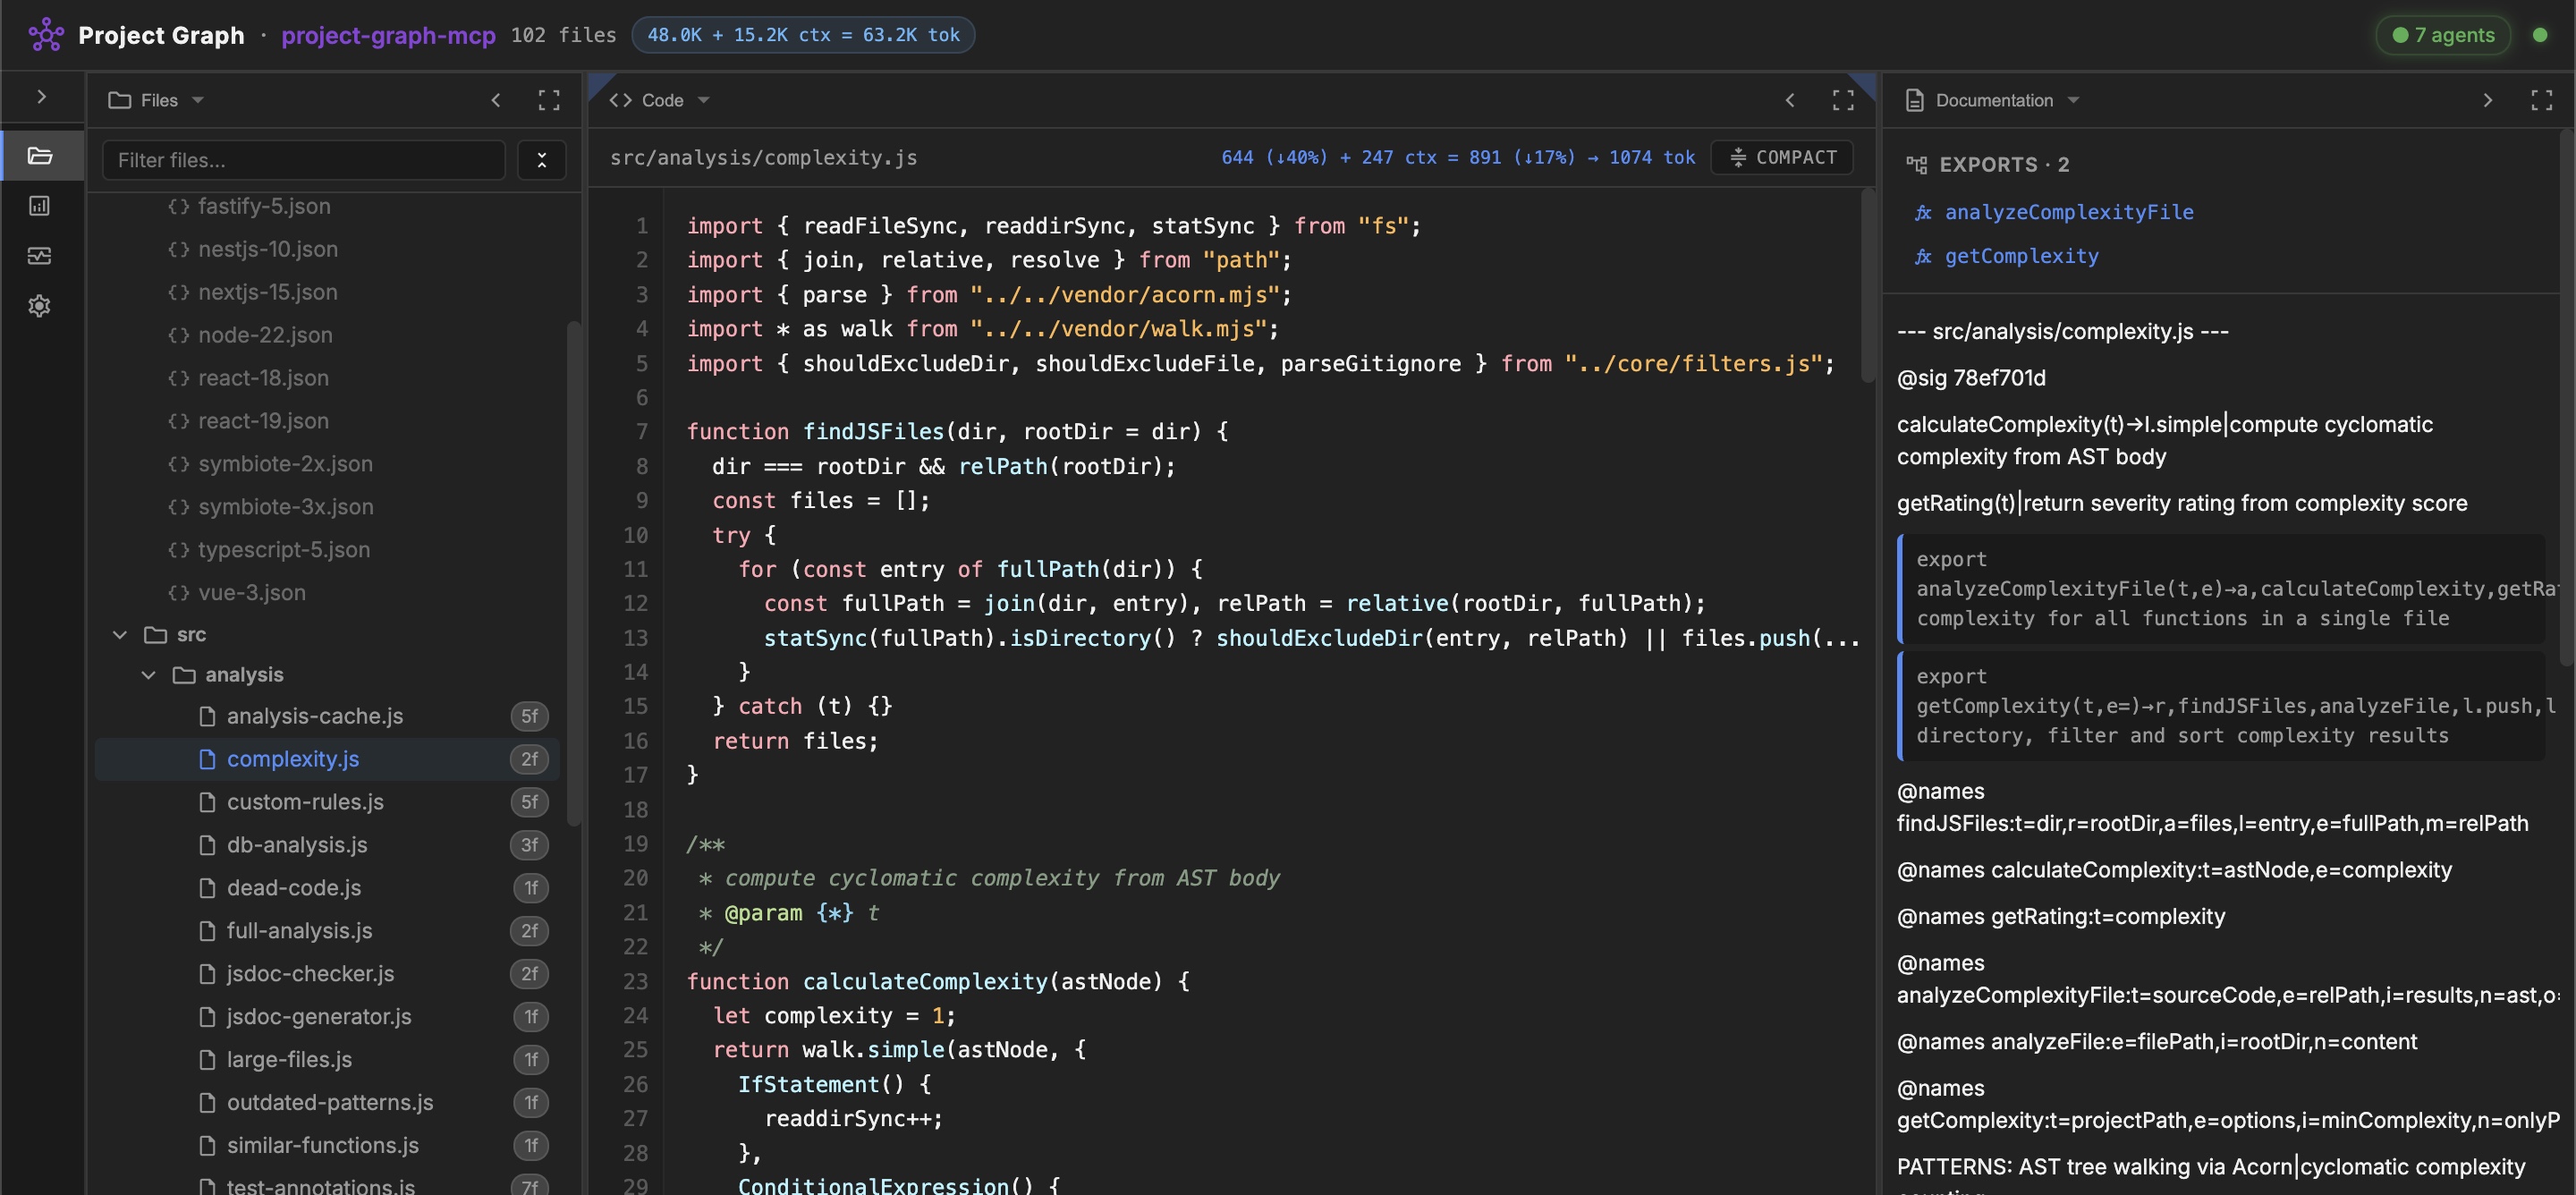2576x1195 pixels.
Task: Click the COMPACT button
Action: pyautogui.click(x=1782, y=157)
